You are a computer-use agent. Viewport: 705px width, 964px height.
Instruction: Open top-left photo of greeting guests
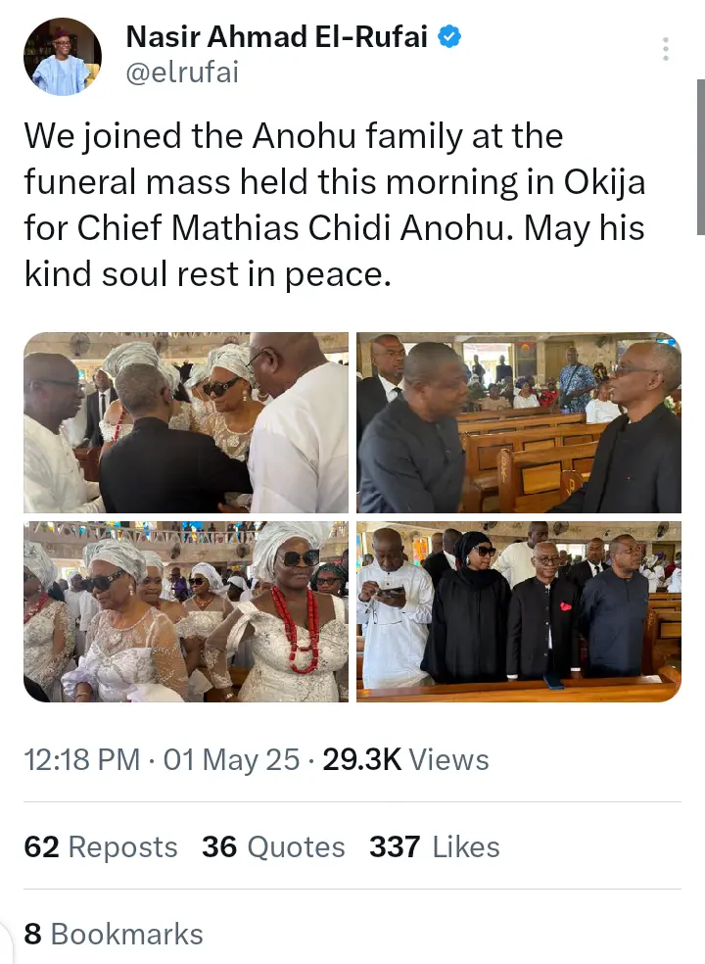pyautogui.click(x=186, y=422)
